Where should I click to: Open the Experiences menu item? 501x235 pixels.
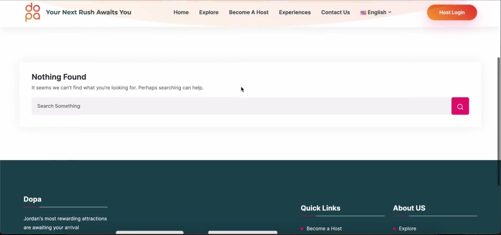point(295,12)
